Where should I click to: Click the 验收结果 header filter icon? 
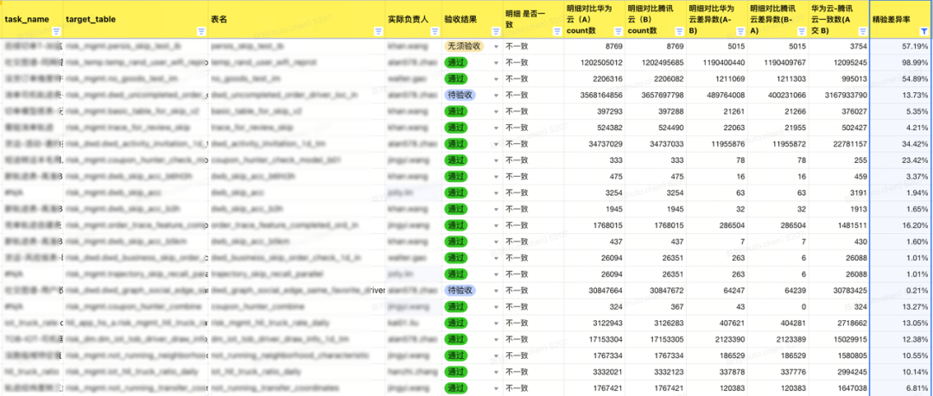click(x=496, y=32)
